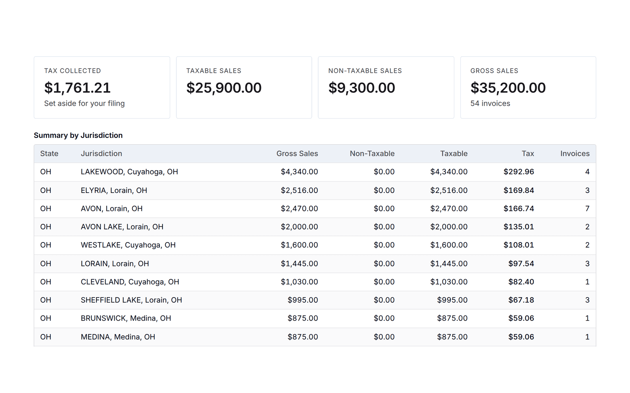Viewport: 630px width, 393px height.
Task: Select SHEFFIELD LAKE, Lorain, OH row
Action: point(315,300)
